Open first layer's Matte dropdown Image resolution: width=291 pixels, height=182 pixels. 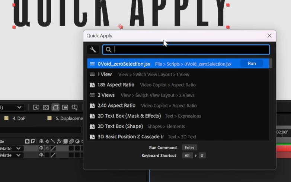(x=12, y=149)
